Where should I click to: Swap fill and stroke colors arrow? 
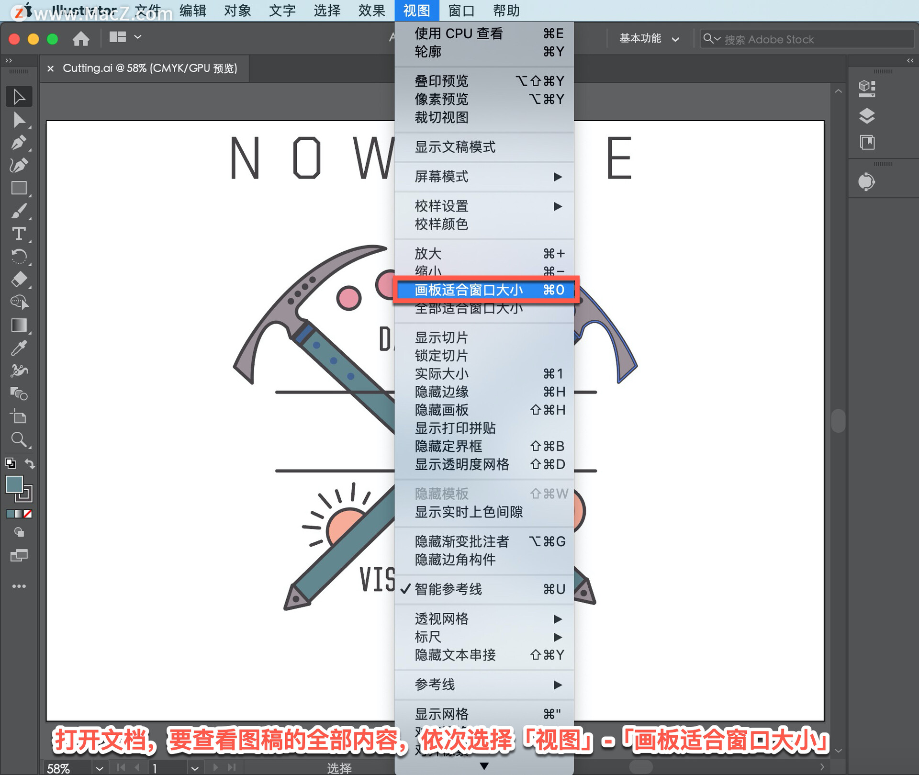click(30, 463)
